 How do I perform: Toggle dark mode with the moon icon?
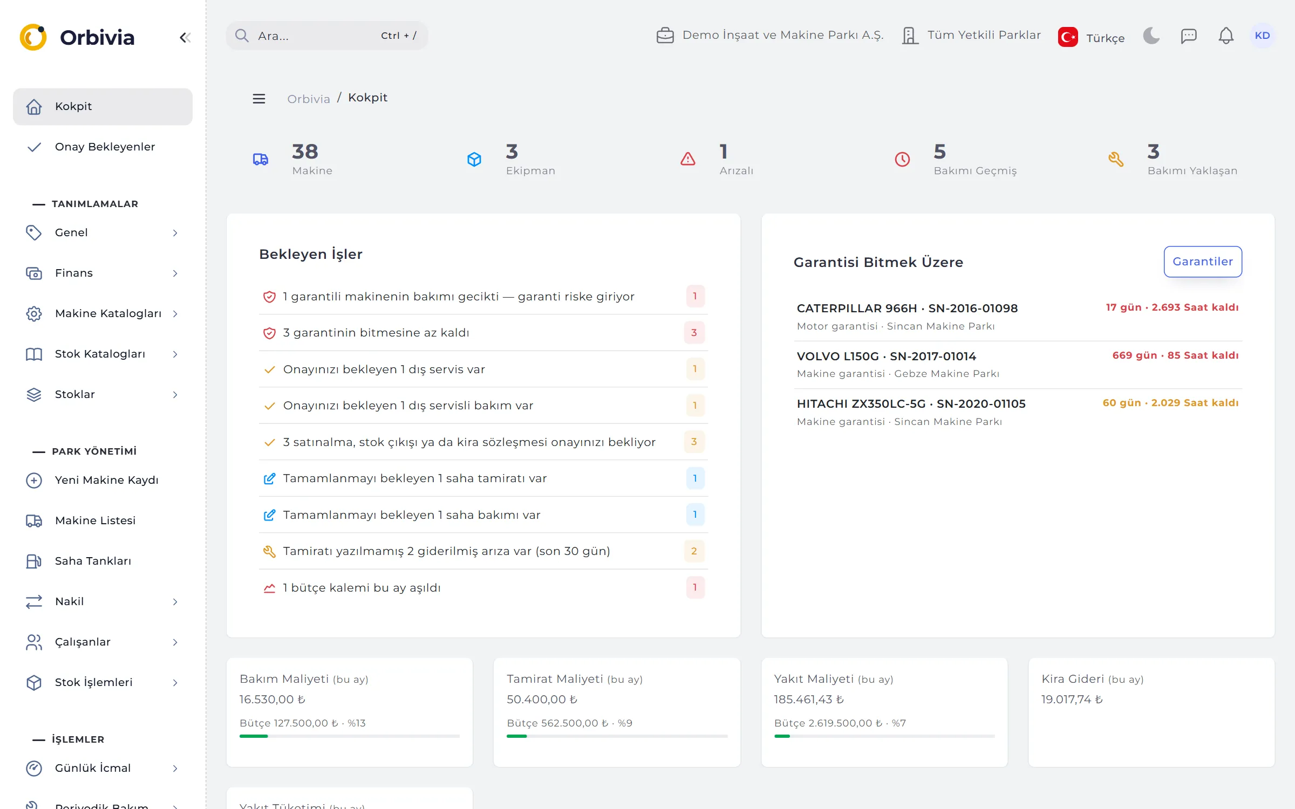pyautogui.click(x=1151, y=36)
